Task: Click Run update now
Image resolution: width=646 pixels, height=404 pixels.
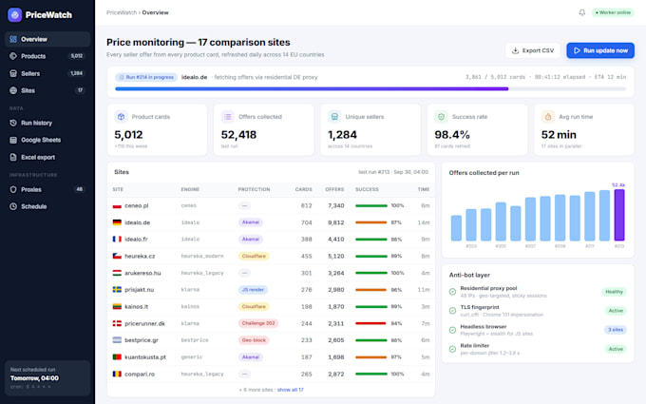Action: [600, 50]
